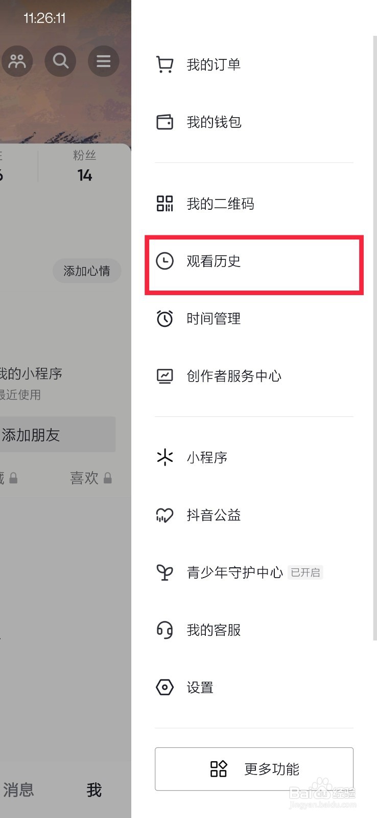Image resolution: width=377 pixels, height=818 pixels.
Task: Toggle the hamburger menu icon
Action: click(x=103, y=61)
